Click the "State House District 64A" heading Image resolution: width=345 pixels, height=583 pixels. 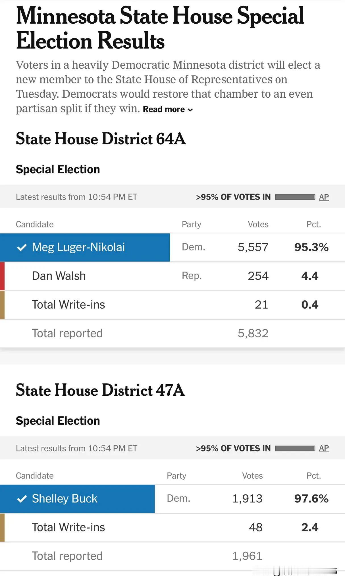[101, 139]
